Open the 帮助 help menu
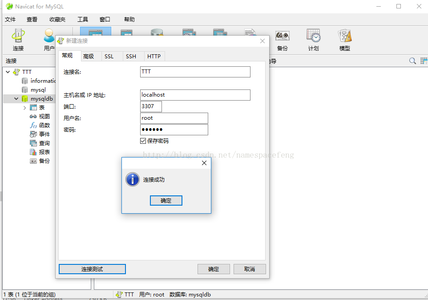 [x=129, y=20]
